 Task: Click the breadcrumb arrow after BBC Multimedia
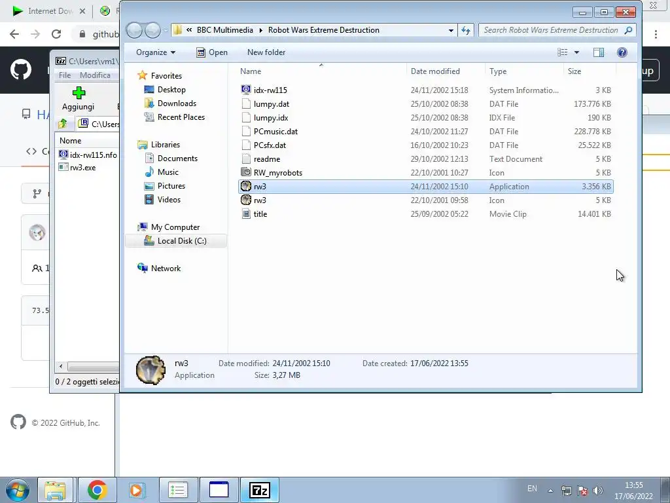(260, 30)
